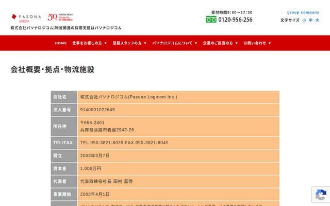The image size is (330, 206).
Task: Open the 仕事をお探しの方 menu
Action: click(87, 43)
